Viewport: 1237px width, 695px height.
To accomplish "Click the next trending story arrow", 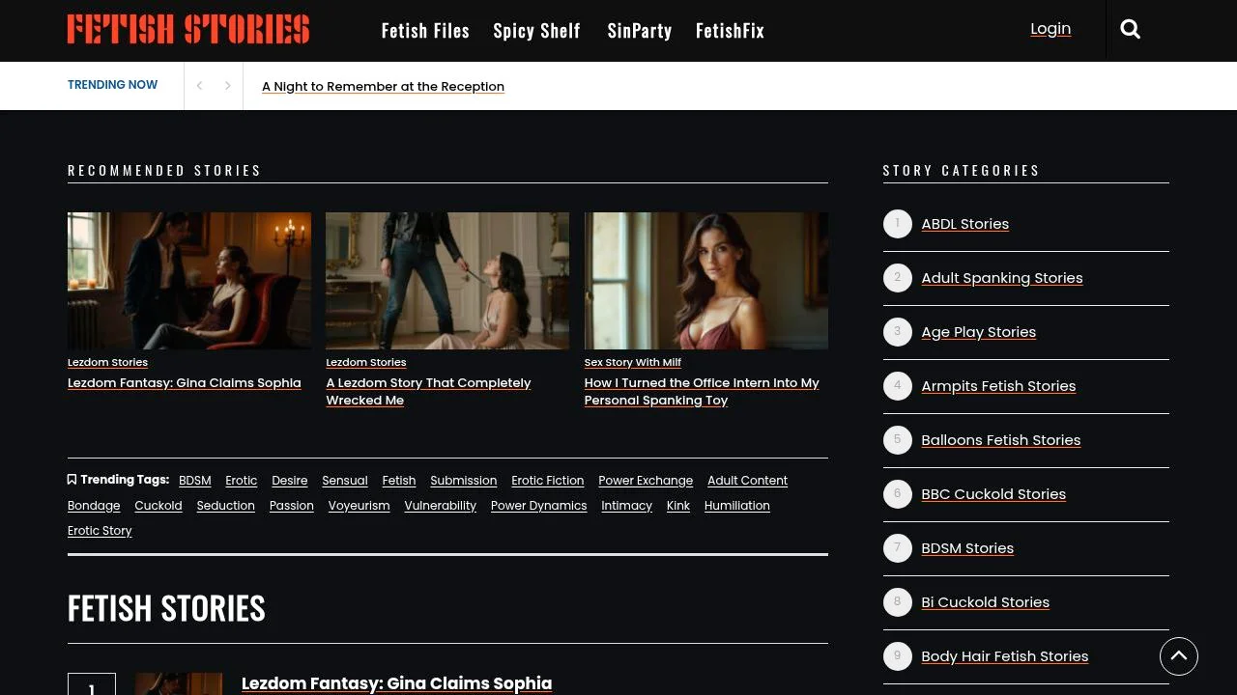I will point(228,86).
